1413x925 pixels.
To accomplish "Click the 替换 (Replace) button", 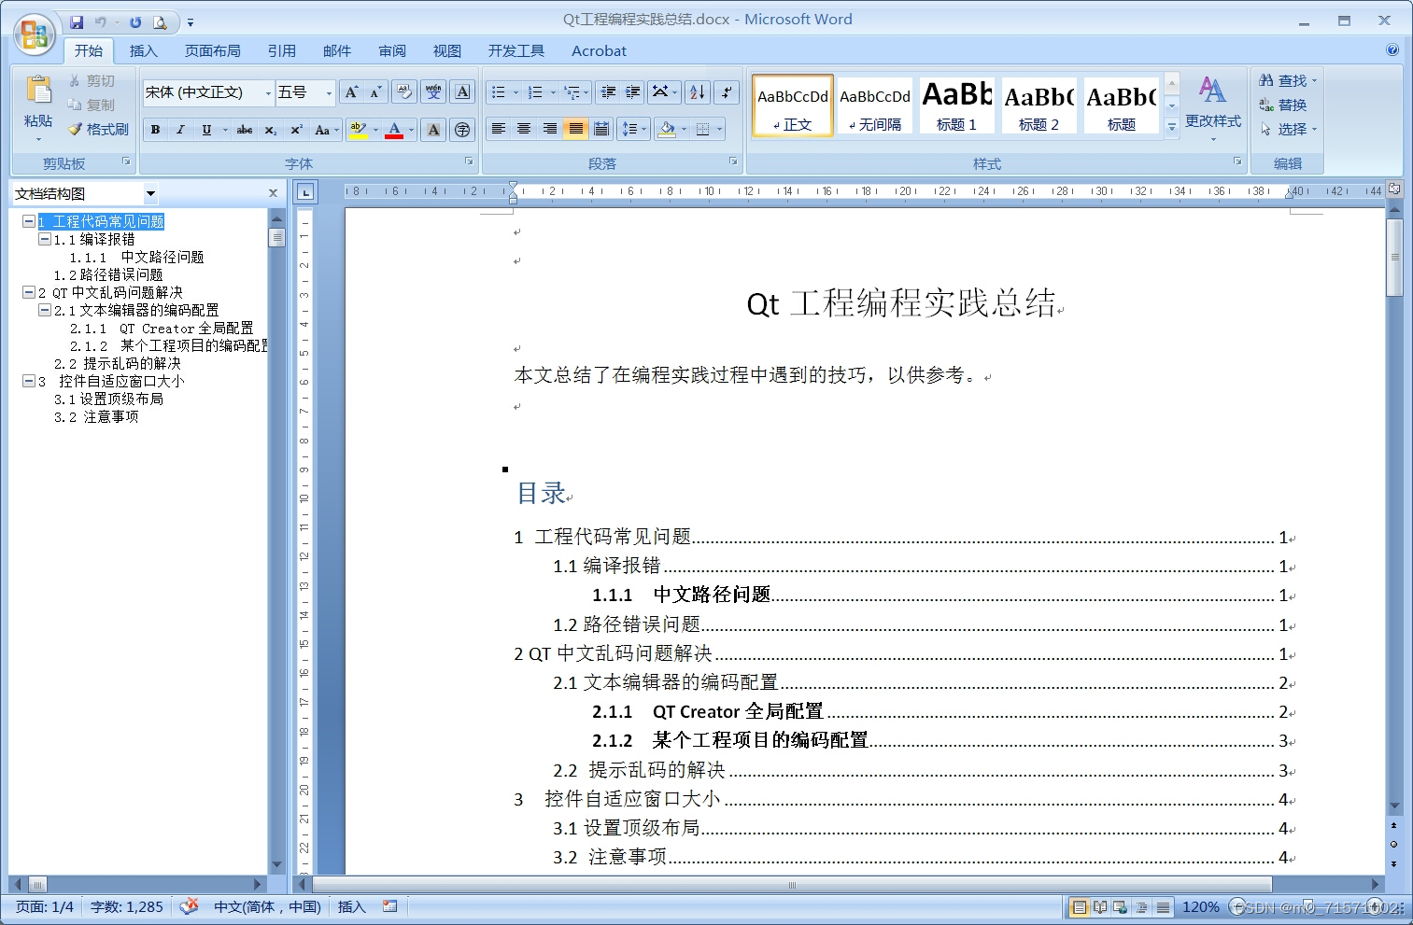I will point(1283,105).
